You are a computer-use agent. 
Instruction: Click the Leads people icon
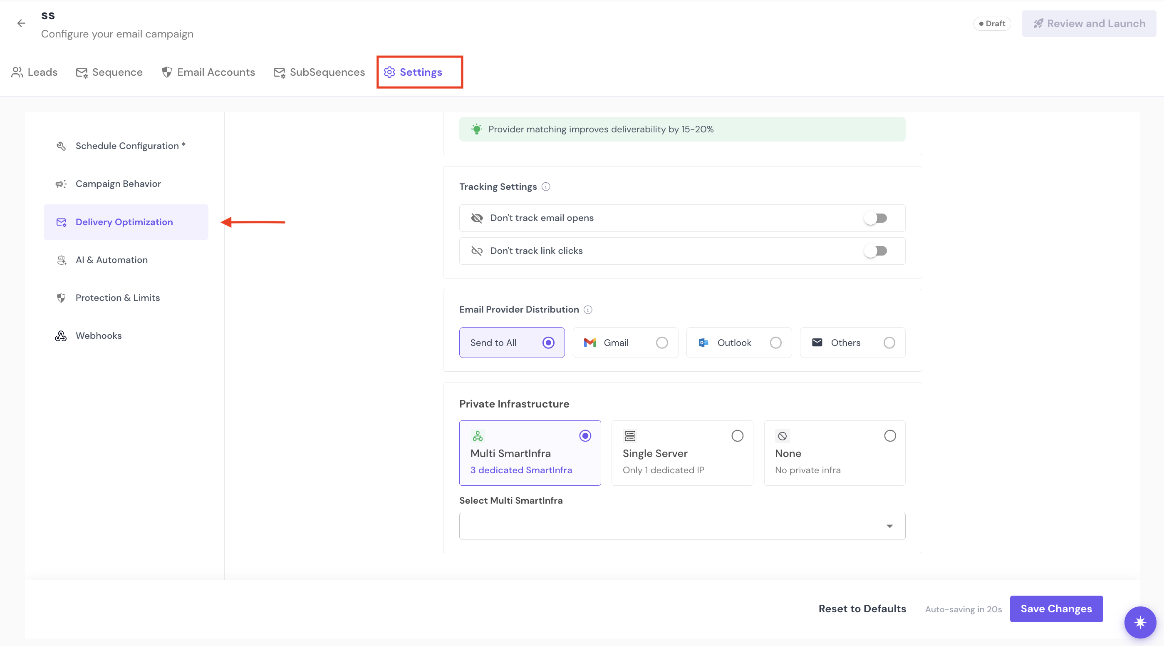17,72
